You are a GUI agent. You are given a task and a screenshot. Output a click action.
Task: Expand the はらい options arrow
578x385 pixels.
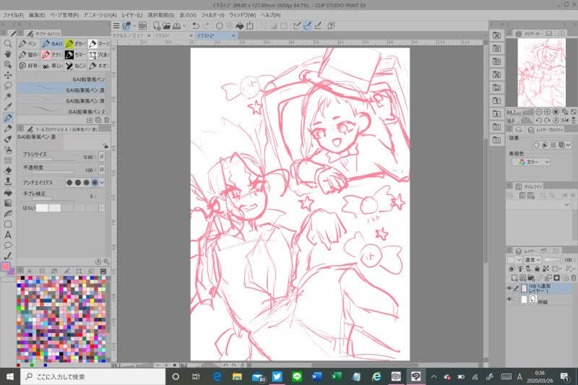[101, 208]
